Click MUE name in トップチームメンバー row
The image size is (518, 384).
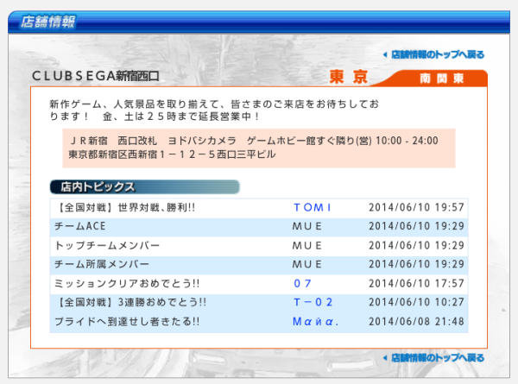(x=306, y=245)
